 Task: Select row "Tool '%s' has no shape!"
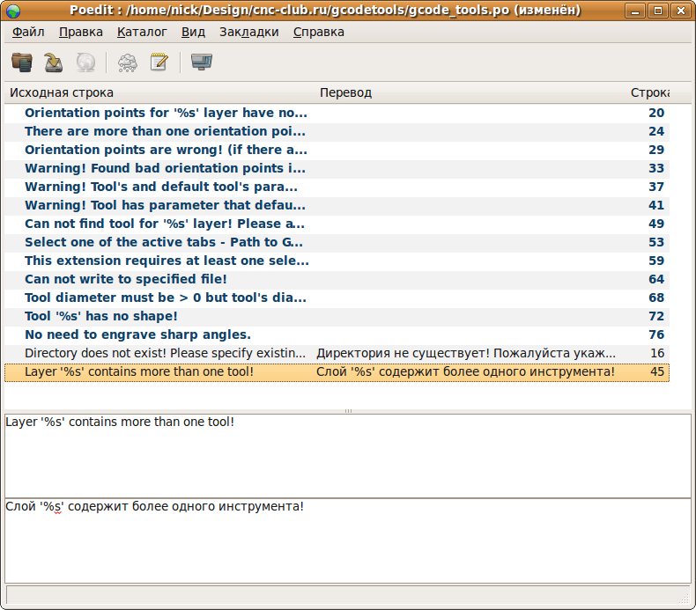point(337,316)
